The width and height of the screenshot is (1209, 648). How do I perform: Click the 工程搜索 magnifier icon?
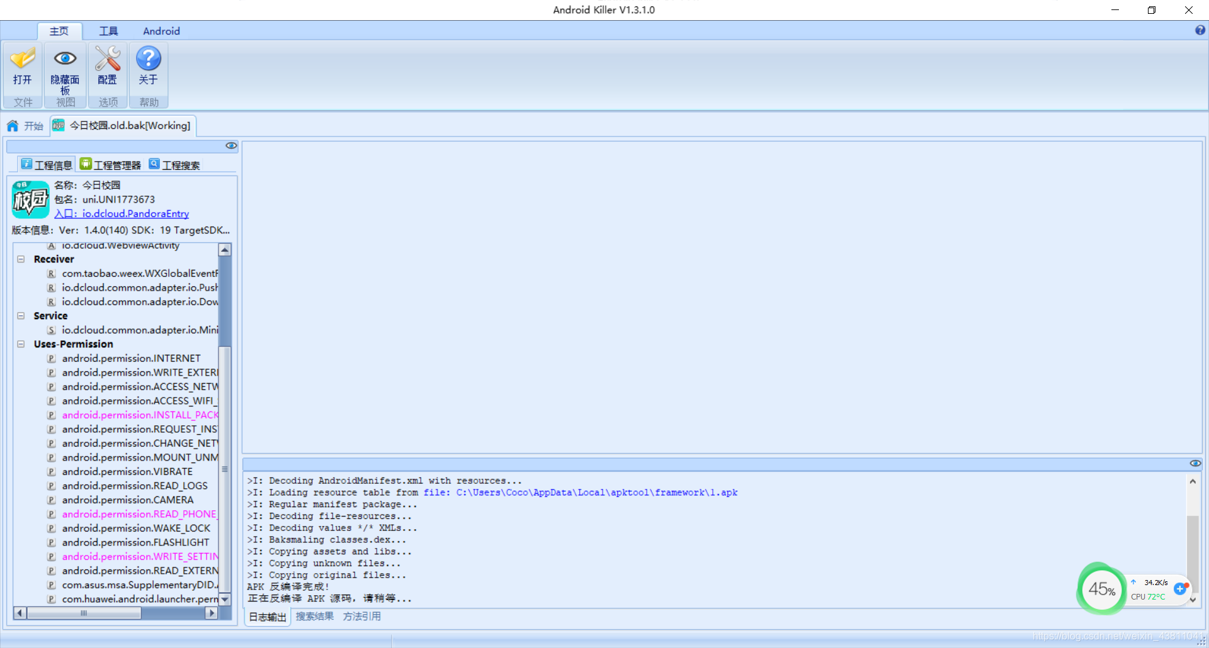click(x=154, y=164)
